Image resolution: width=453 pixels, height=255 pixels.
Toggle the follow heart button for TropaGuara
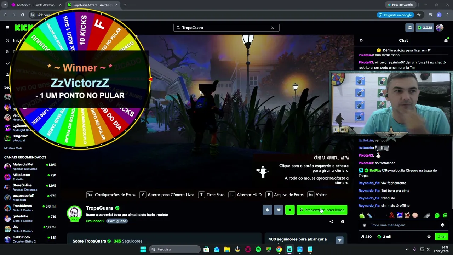pos(279,210)
